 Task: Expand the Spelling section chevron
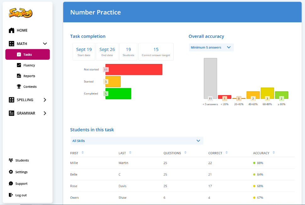click(x=45, y=100)
